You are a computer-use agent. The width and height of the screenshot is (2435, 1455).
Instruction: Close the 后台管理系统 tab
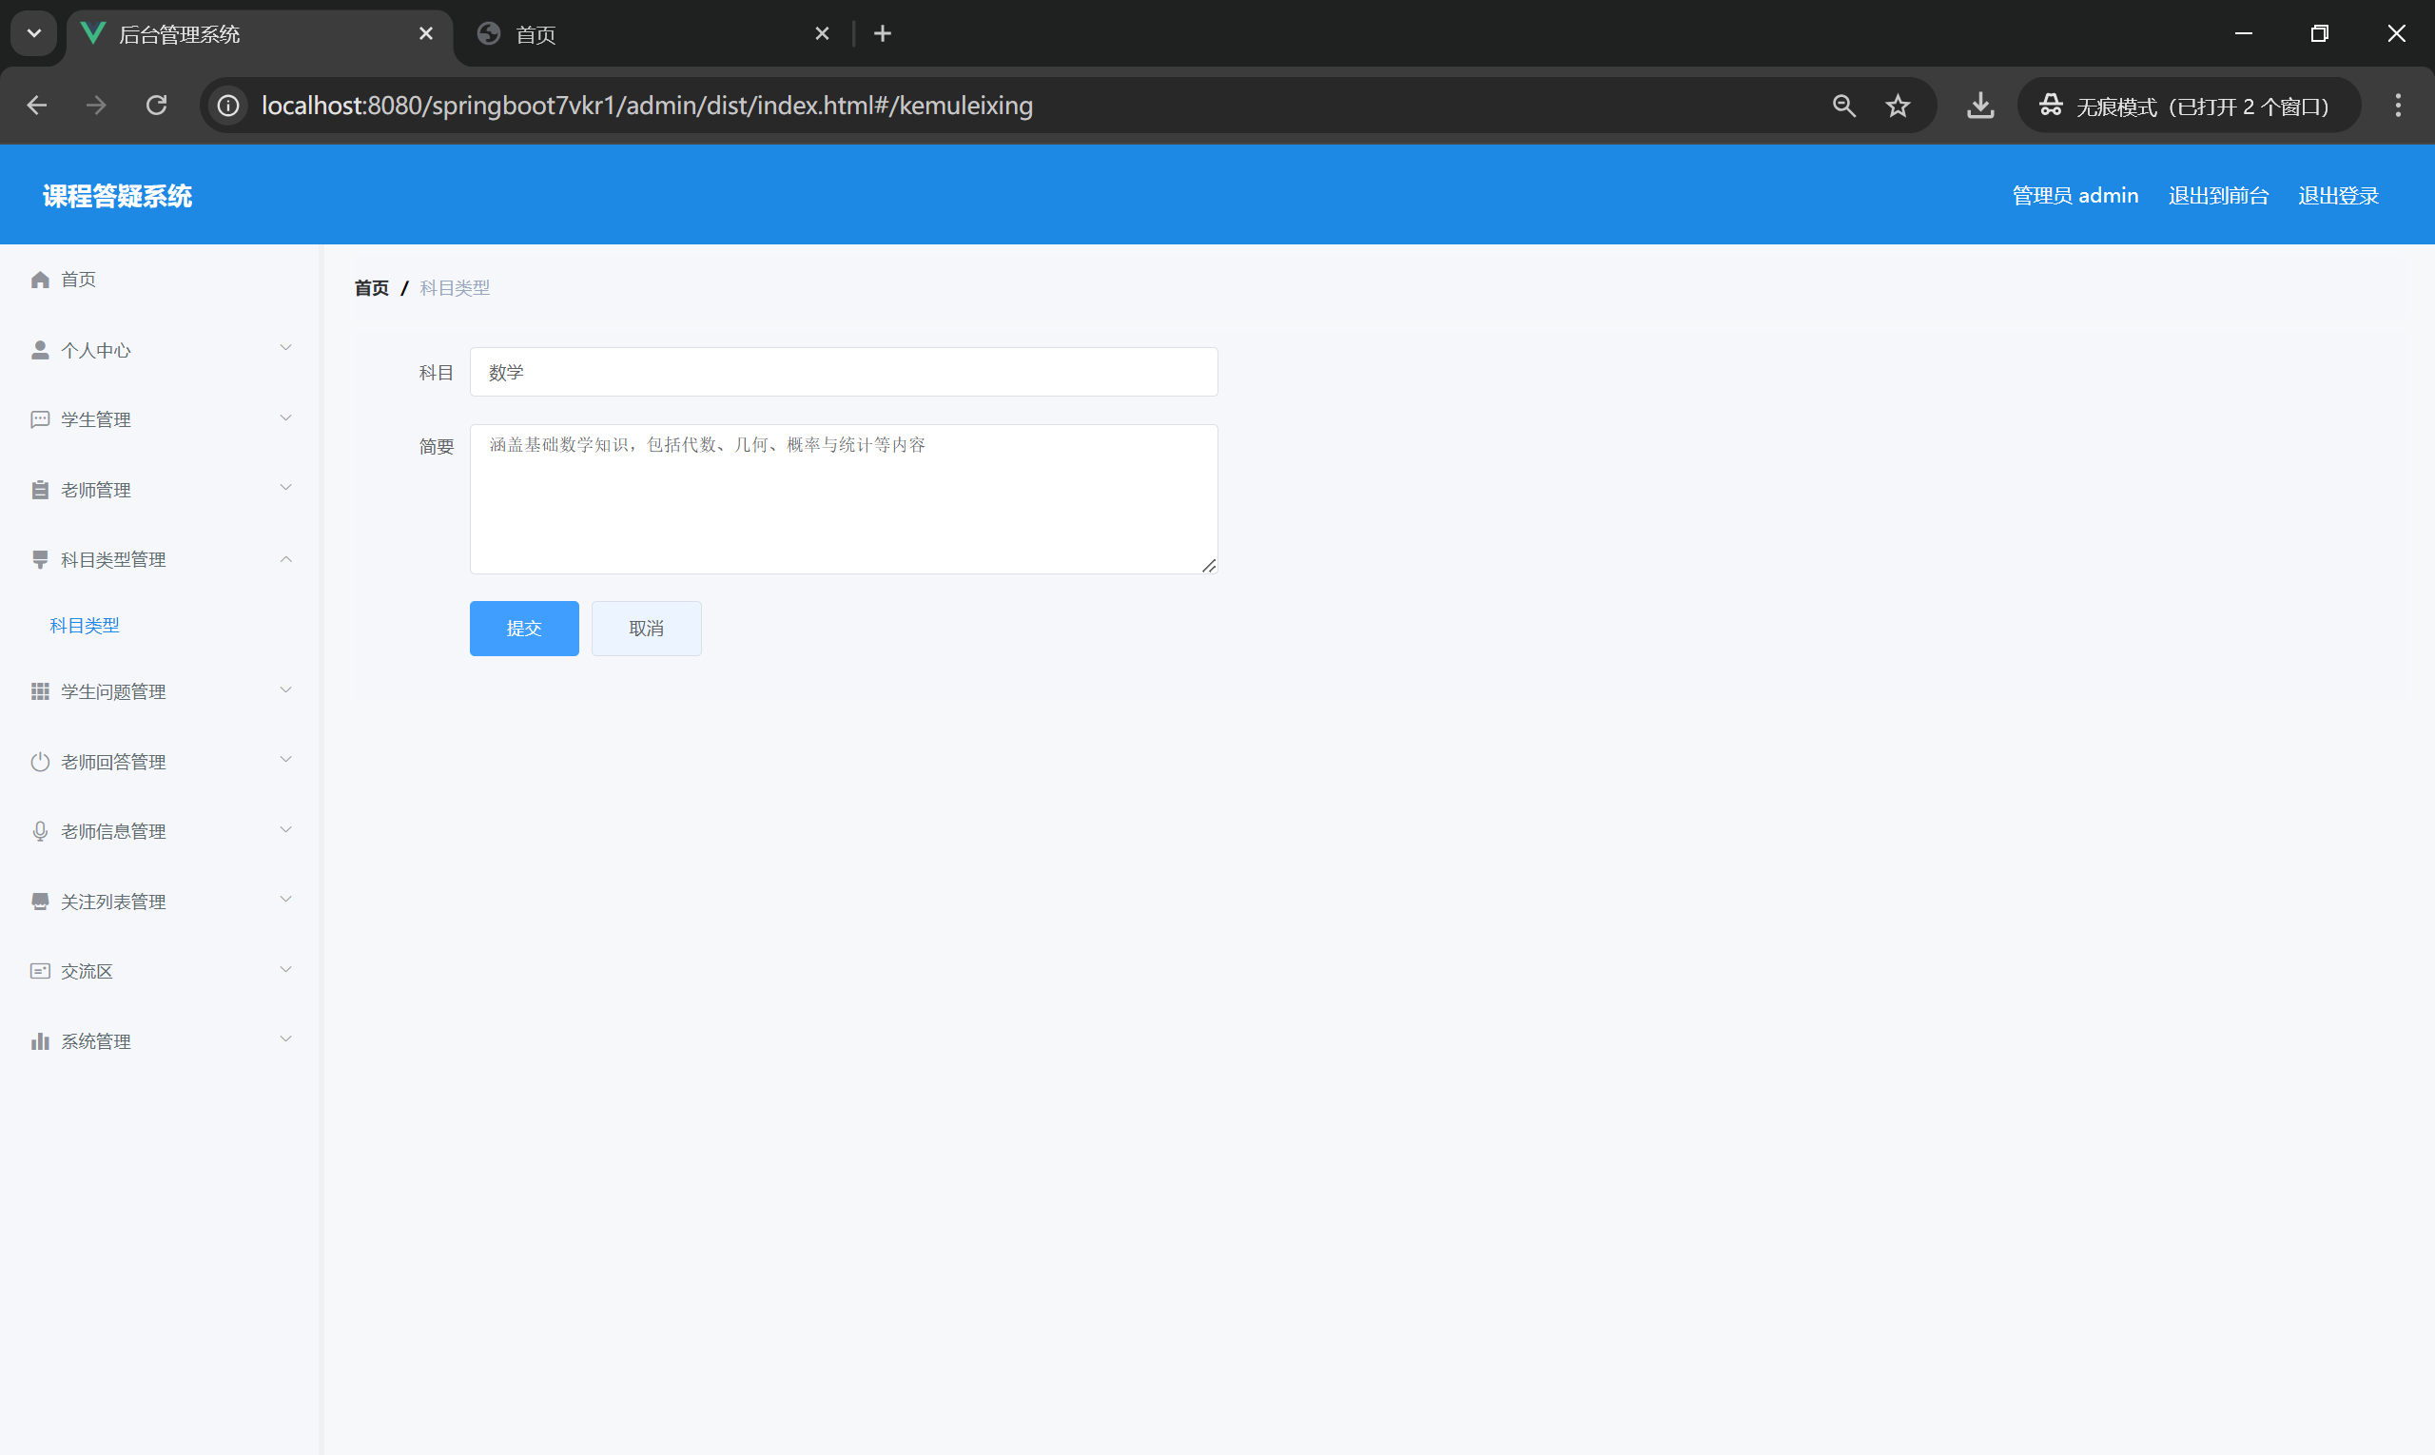pos(425,34)
